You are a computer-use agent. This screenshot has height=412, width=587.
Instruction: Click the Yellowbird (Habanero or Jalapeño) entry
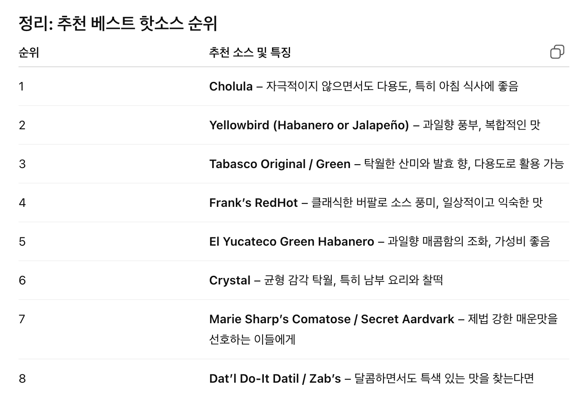[x=309, y=125]
